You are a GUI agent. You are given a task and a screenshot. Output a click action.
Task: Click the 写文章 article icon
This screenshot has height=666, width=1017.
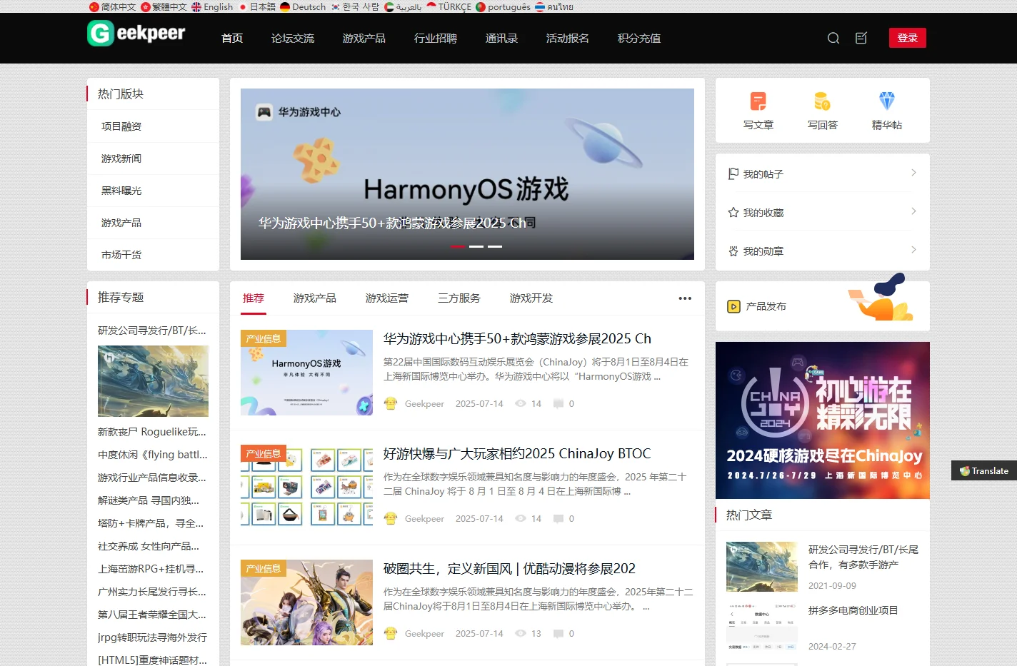pyautogui.click(x=758, y=101)
